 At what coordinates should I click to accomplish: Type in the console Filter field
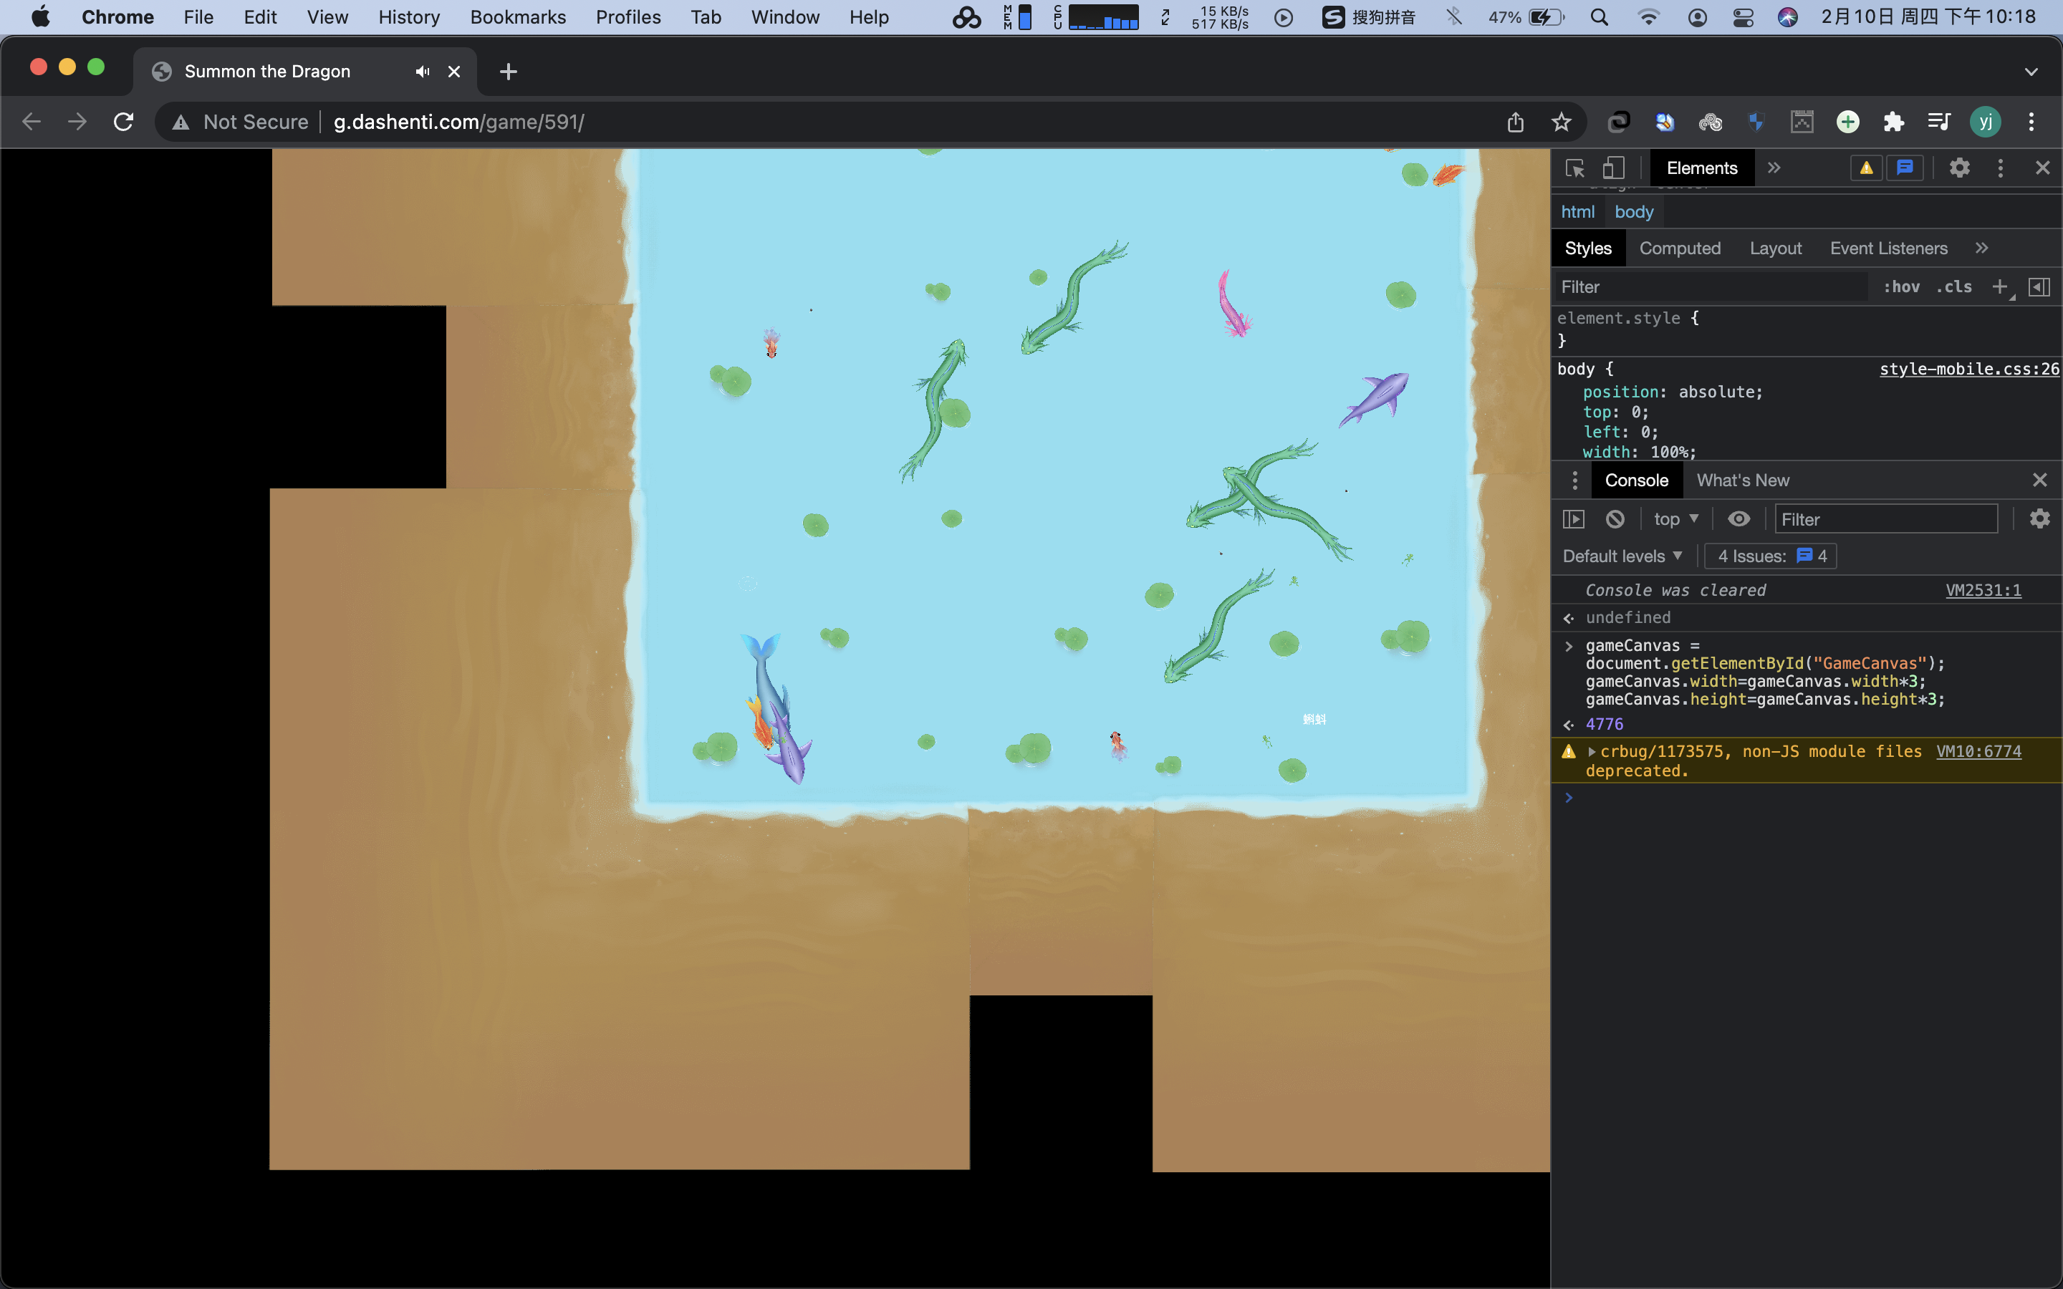pos(1885,518)
